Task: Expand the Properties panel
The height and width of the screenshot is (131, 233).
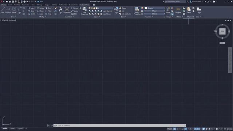Action: tap(149, 17)
